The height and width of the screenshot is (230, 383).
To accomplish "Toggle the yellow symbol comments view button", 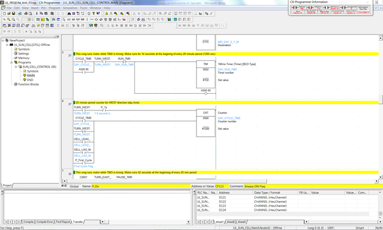I will [43, 20].
